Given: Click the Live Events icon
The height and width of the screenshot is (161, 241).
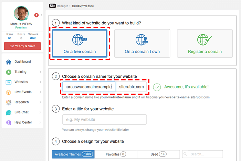Looking at the screenshot, I should [8, 92].
